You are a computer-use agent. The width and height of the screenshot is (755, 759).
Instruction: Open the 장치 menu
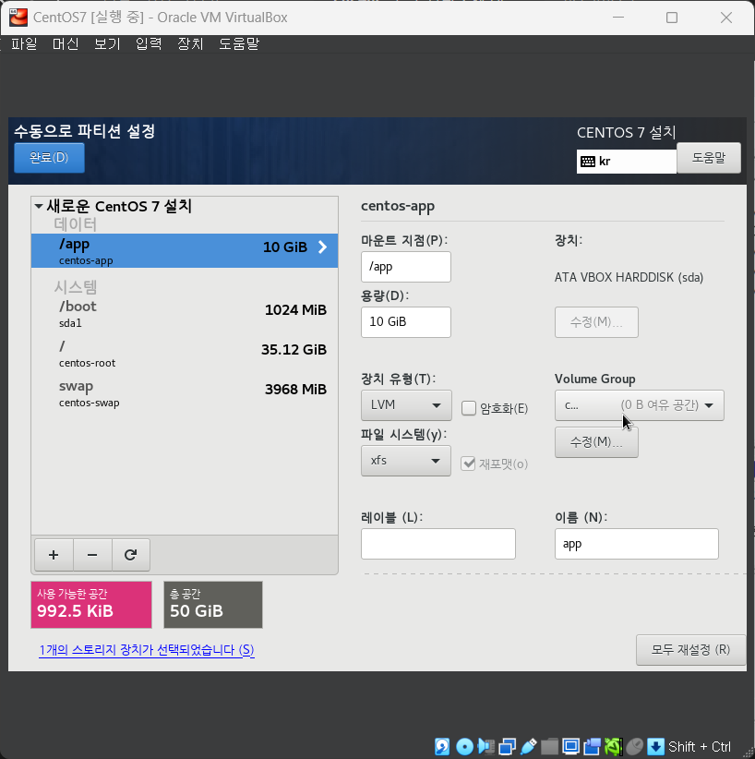point(190,43)
